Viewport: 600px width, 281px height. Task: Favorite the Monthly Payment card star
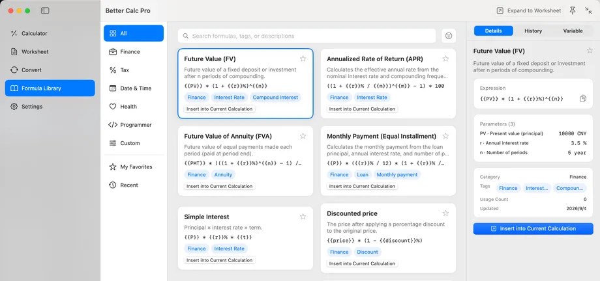click(445, 136)
